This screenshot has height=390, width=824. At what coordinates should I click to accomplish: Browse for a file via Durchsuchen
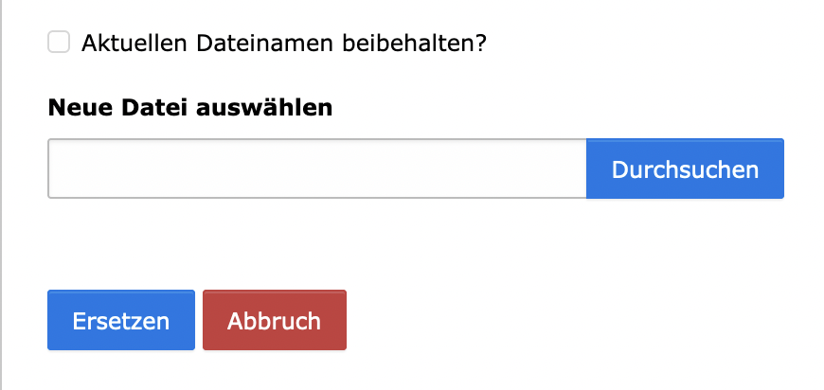coord(685,169)
